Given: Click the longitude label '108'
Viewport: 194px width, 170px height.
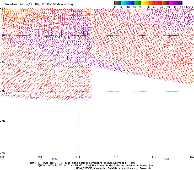Looking at the screenshot, I should coord(40,157).
